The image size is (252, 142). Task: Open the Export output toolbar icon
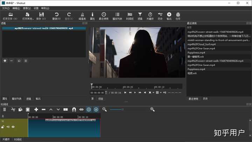tap(169, 14)
